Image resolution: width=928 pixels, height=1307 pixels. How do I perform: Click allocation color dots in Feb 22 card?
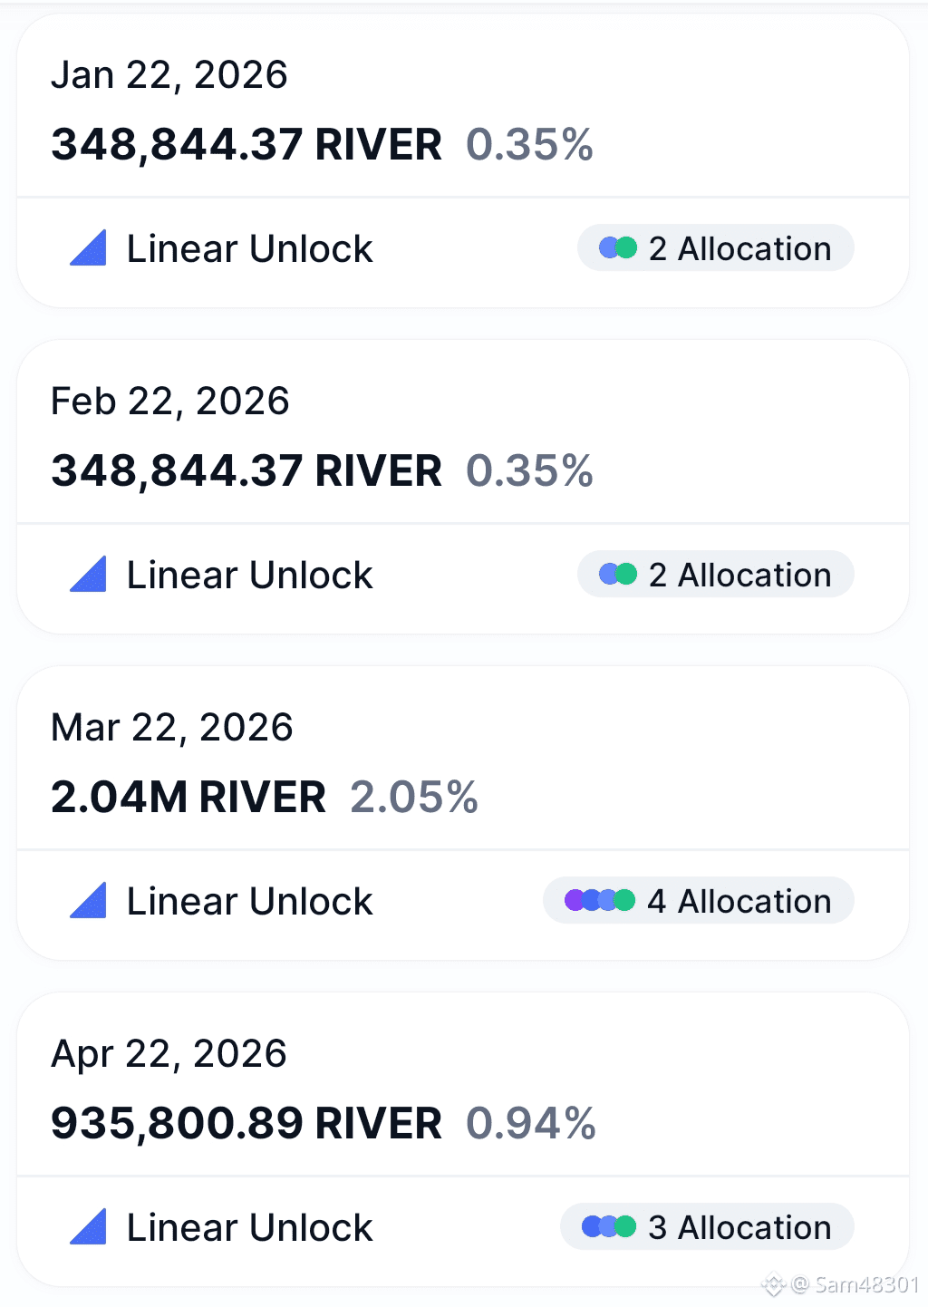pyautogui.click(x=618, y=574)
